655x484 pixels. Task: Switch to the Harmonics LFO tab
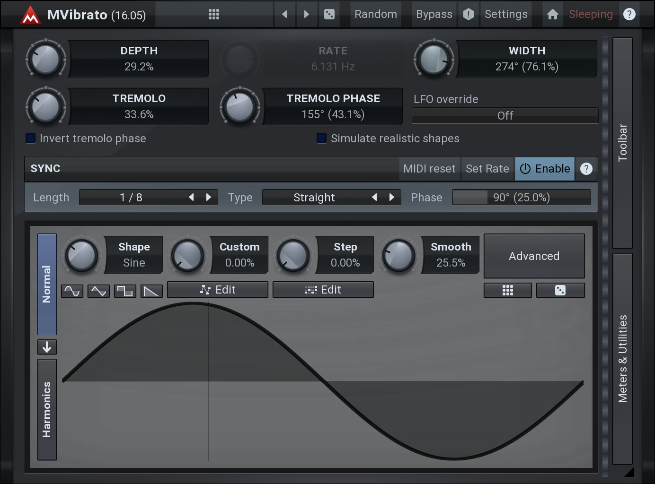(47, 409)
